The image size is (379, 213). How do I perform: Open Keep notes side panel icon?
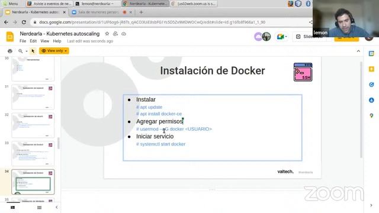coord(371,69)
